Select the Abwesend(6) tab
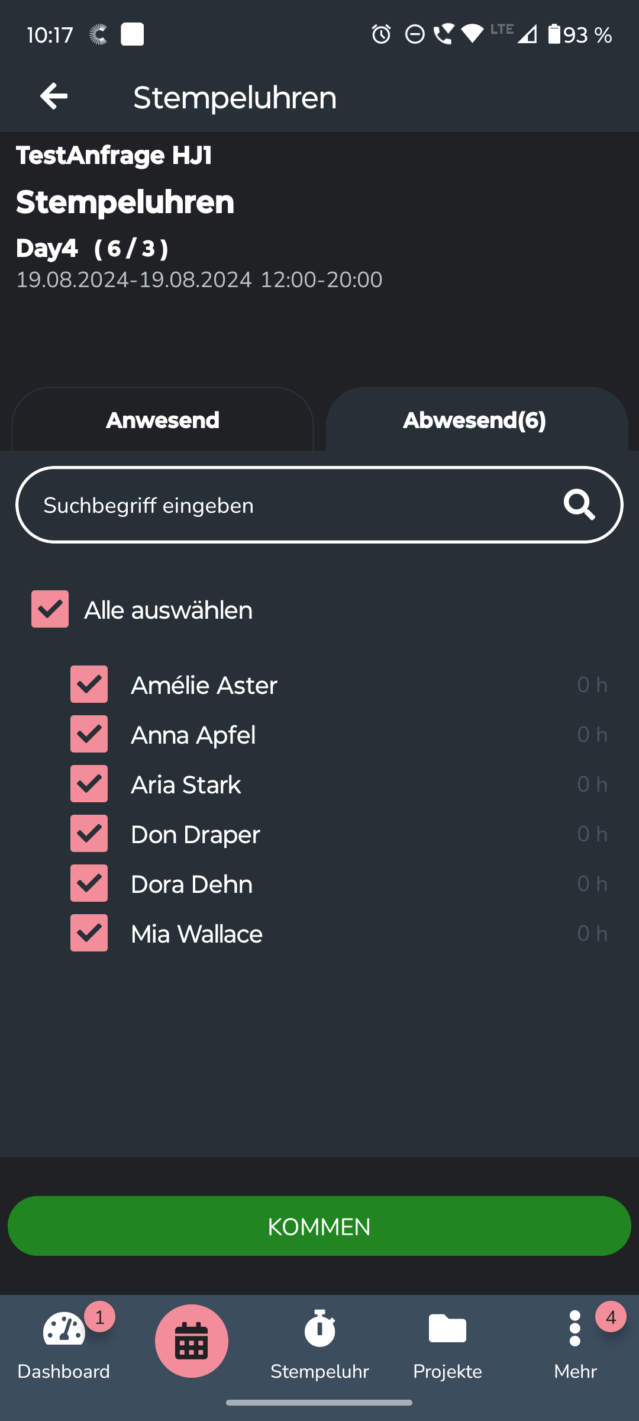Viewport: 639px width, 1421px height. tap(475, 420)
